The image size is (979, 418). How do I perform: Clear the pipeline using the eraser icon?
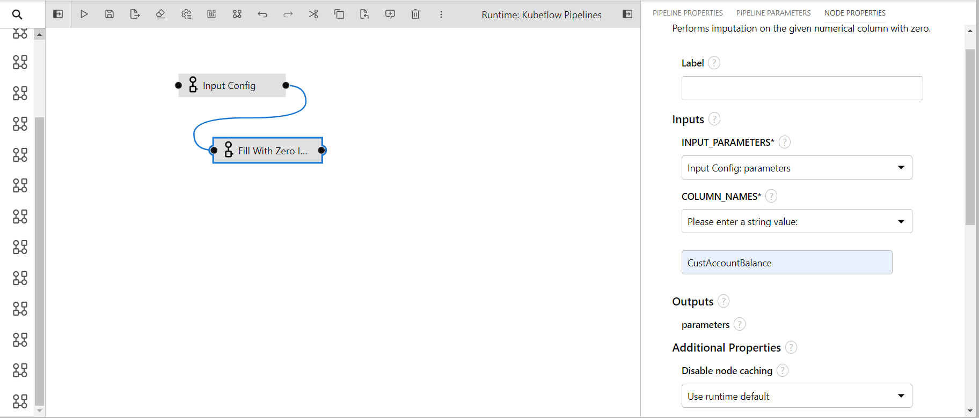point(160,14)
